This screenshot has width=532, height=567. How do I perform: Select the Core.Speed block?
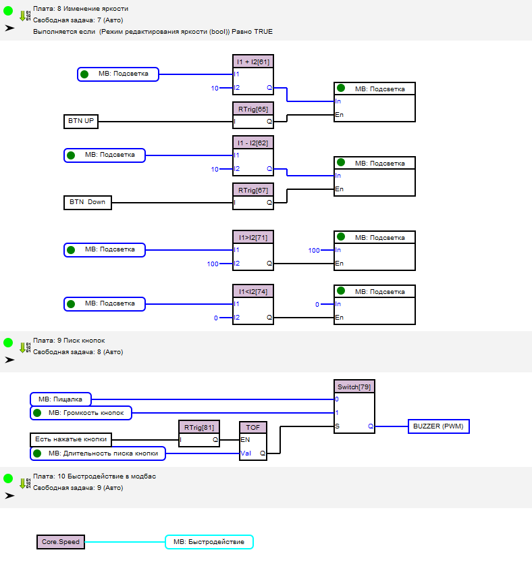click(x=61, y=542)
